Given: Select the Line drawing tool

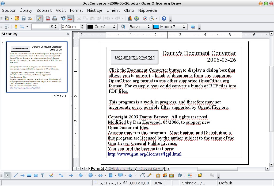Looking at the screenshot, I should [x=16, y=175].
